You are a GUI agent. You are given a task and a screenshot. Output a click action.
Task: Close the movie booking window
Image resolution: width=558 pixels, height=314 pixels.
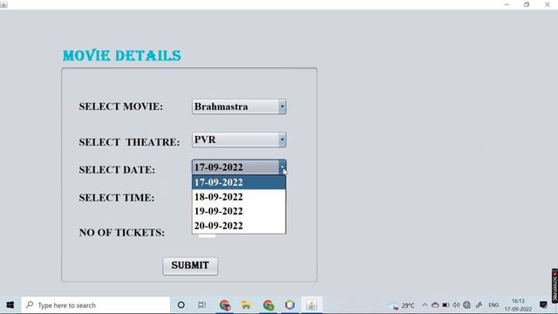(548, 4)
